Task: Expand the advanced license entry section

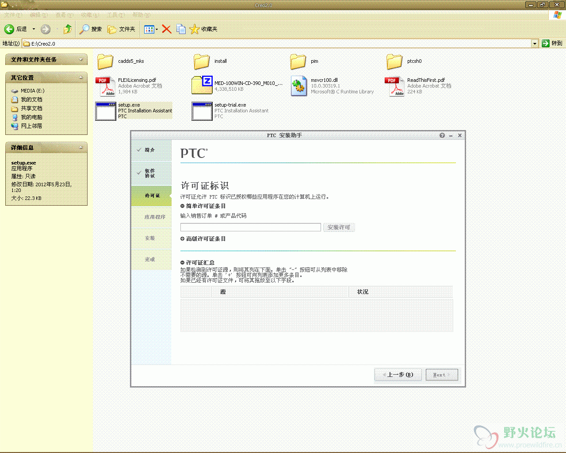Action: coord(182,239)
